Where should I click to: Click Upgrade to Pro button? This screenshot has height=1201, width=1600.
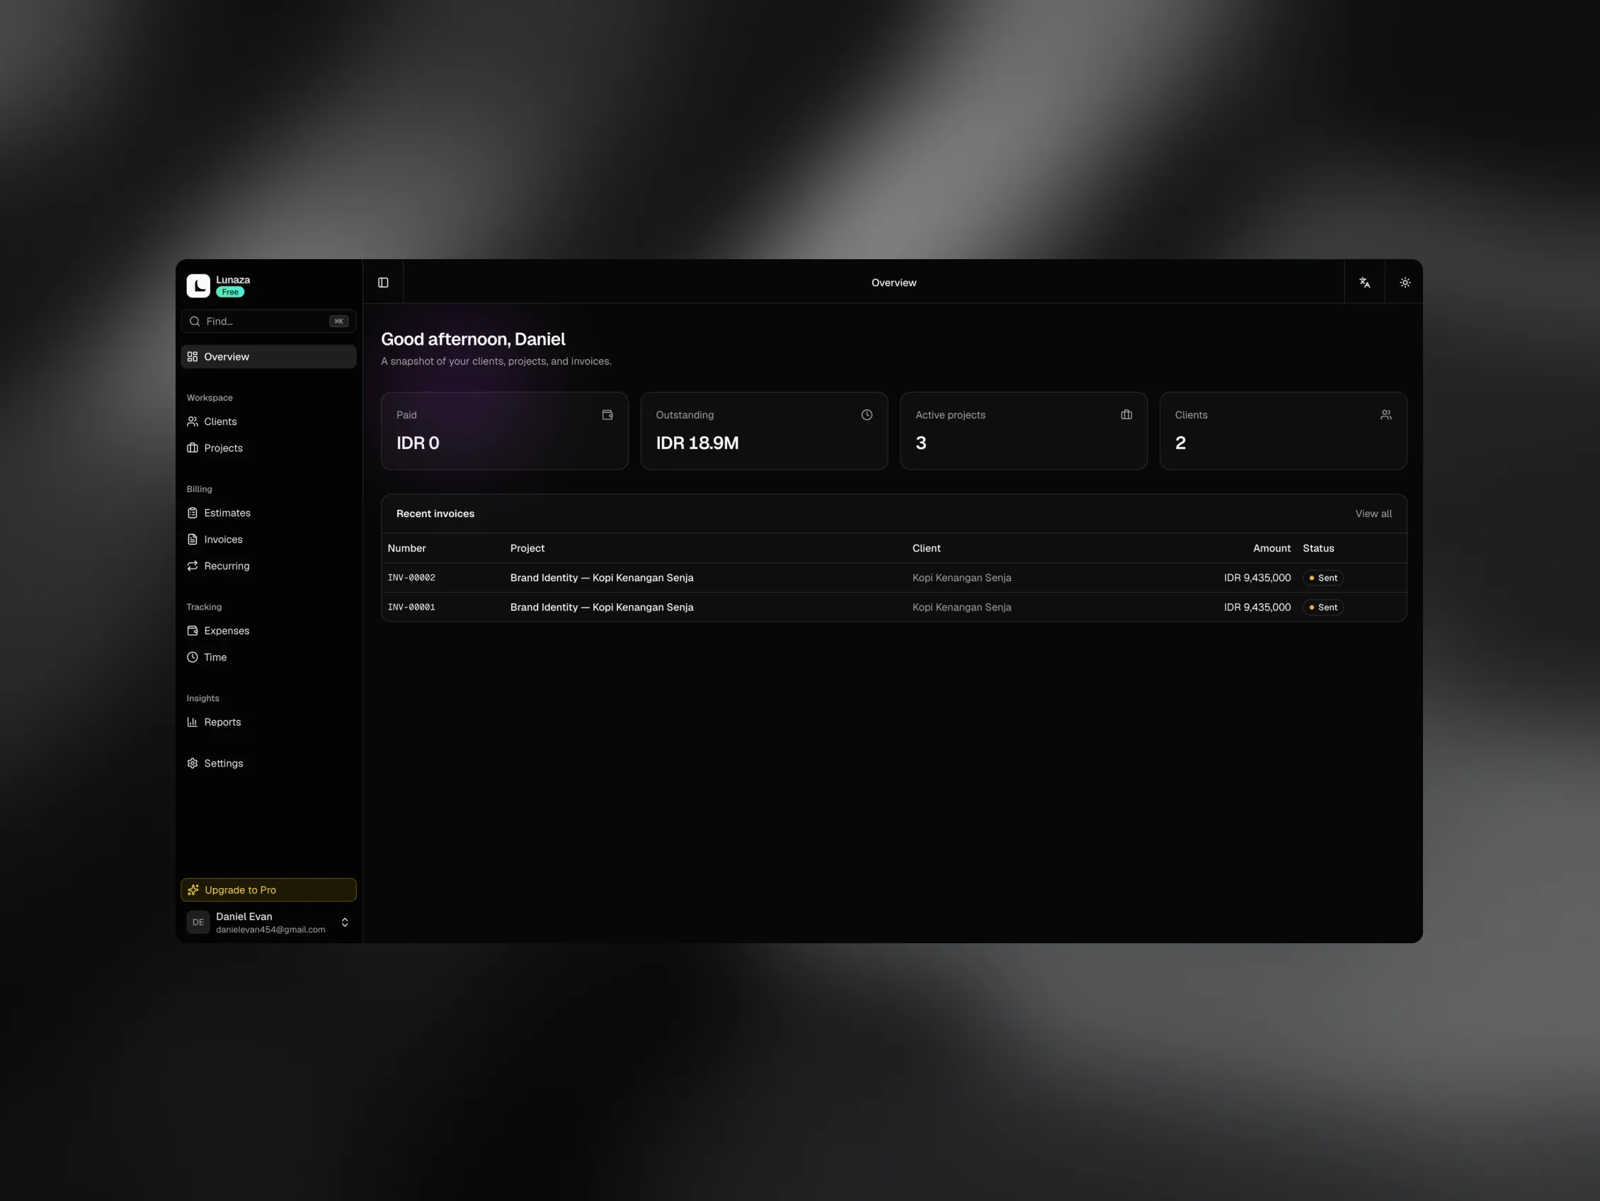tap(268, 890)
